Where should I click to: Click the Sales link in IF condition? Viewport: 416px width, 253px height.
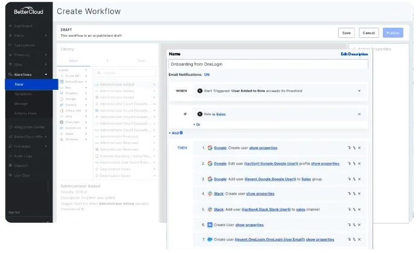coord(221,114)
